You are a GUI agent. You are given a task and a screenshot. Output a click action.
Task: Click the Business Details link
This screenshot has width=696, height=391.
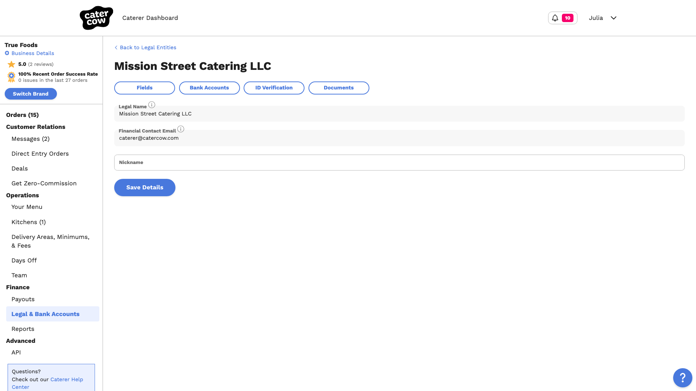33,53
